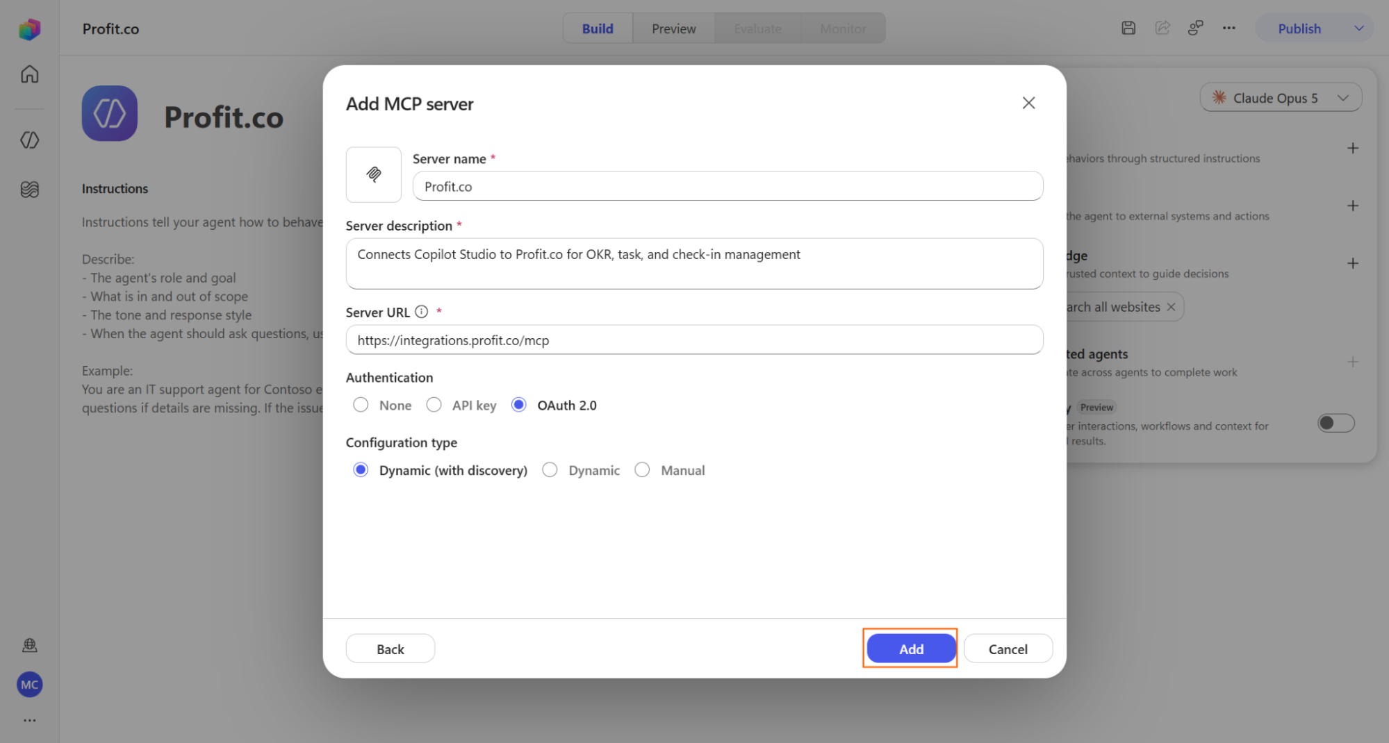The height and width of the screenshot is (743, 1389).
Task: Open the sidebar's bottom ellipsis menu
Action: (29, 720)
